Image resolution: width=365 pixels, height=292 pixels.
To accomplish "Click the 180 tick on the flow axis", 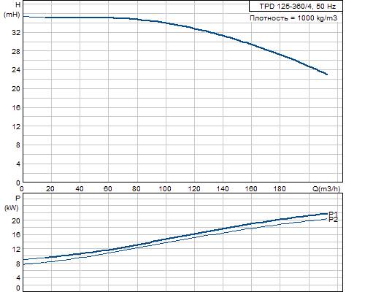I will click(x=280, y=189).
